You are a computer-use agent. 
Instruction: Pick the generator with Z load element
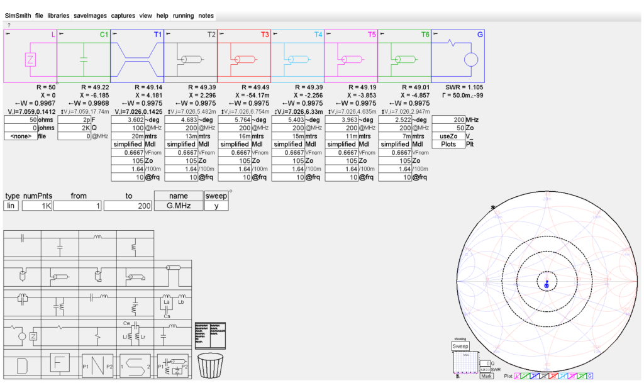click(22, 335)
